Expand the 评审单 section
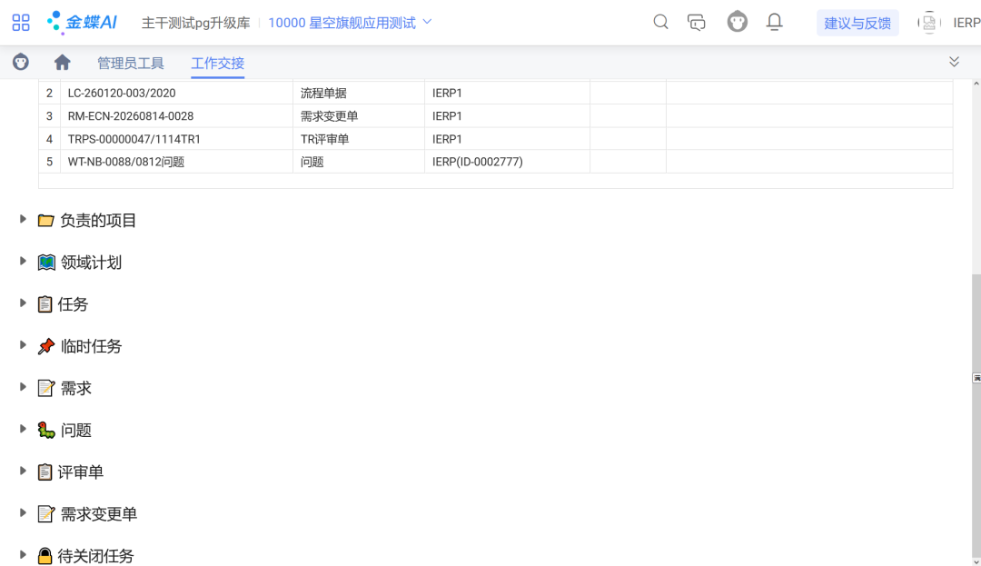 point(23,471)
